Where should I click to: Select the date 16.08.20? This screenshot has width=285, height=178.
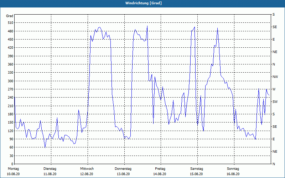233,174
